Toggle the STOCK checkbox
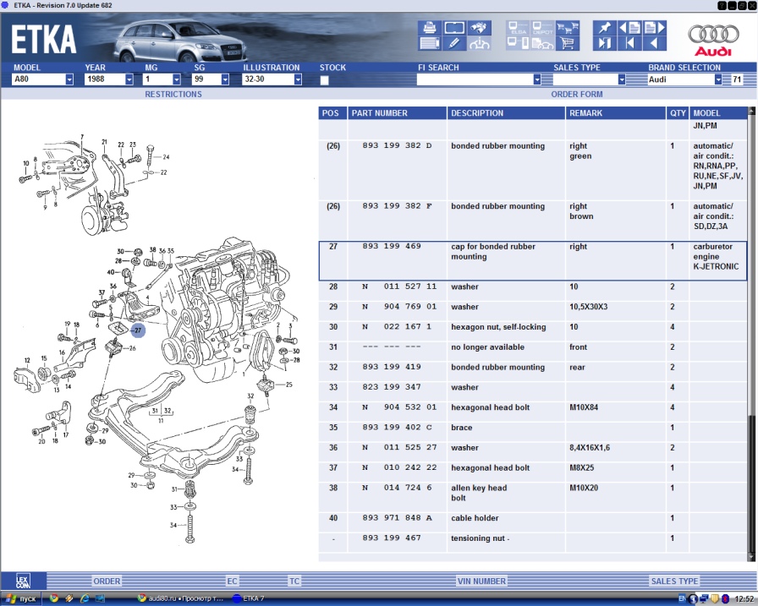This screenshot has height=606, width=758. coord(324,80)
